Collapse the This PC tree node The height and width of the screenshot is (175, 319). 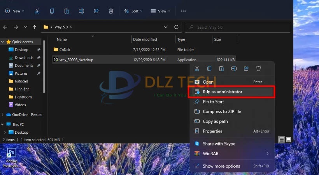pyautogui.click(x=2, y=124)
